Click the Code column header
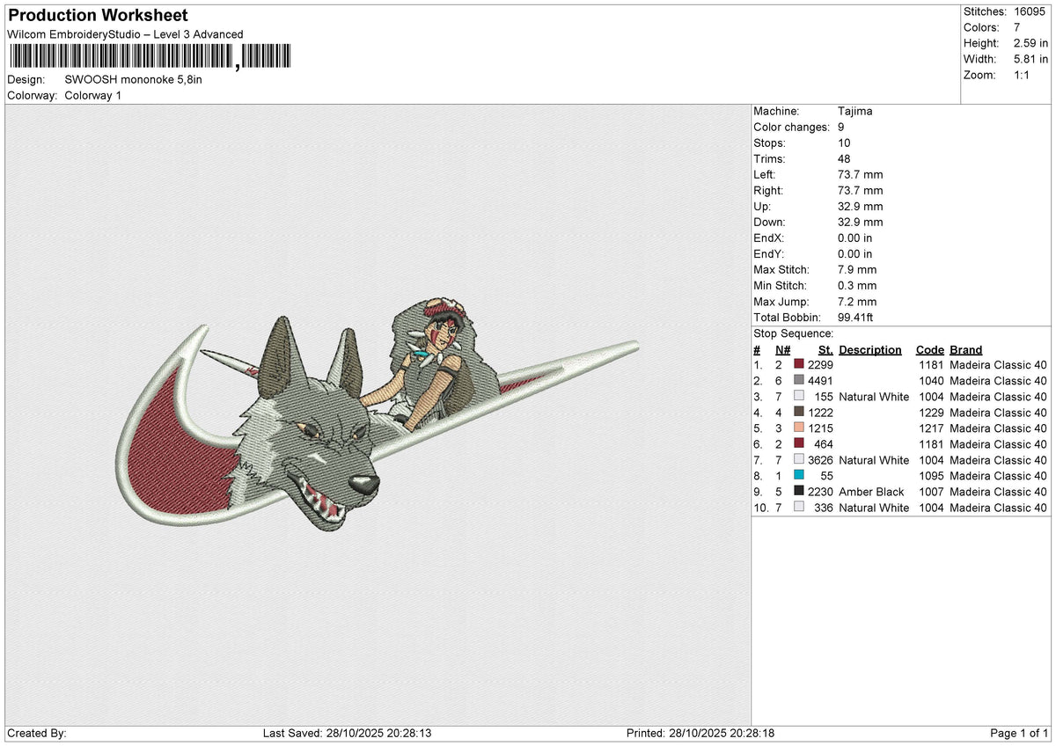1056x746 pixels. [928, 349]
